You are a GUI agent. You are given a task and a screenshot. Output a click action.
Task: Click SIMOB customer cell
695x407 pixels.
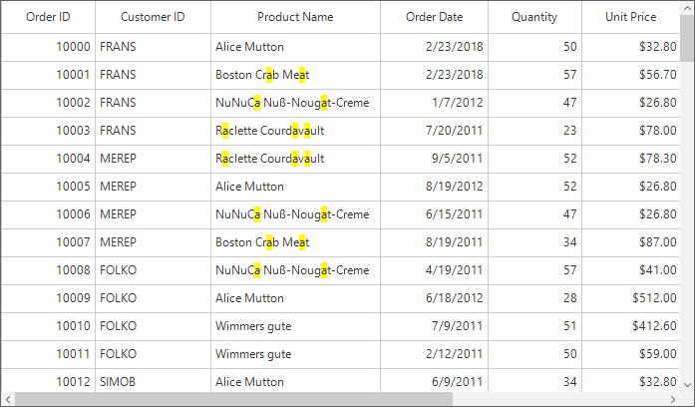[118, 382]
